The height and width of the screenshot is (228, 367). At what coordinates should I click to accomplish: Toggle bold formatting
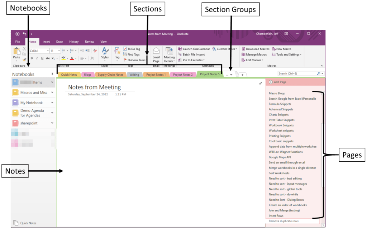(x=32, y=58)
